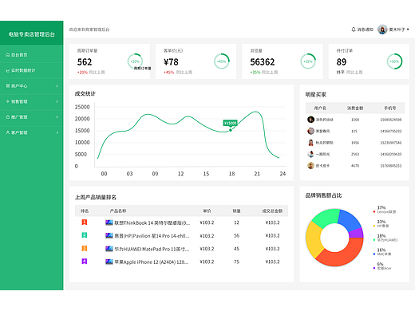Select the 销售管理 menu label

click(19, 101)
